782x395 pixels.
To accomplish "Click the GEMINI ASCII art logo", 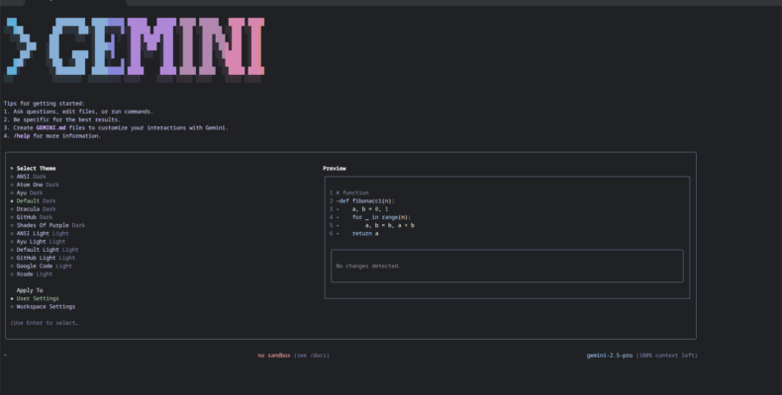I will (134, 48).
